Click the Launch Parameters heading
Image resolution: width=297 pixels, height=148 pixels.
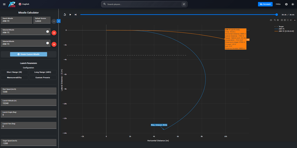29,63
